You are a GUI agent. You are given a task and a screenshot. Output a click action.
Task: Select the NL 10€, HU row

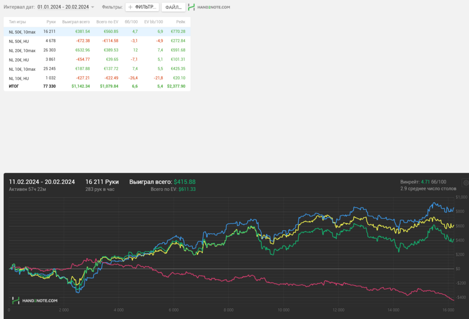[97, 78]
